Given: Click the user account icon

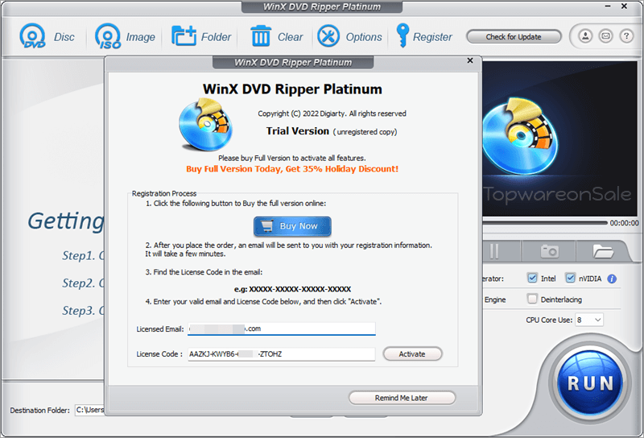Looking at the screenshot, I should (x=585, y=36).
